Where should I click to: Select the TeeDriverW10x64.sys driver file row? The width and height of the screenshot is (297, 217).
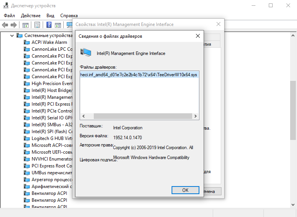[x=139, y=75]
